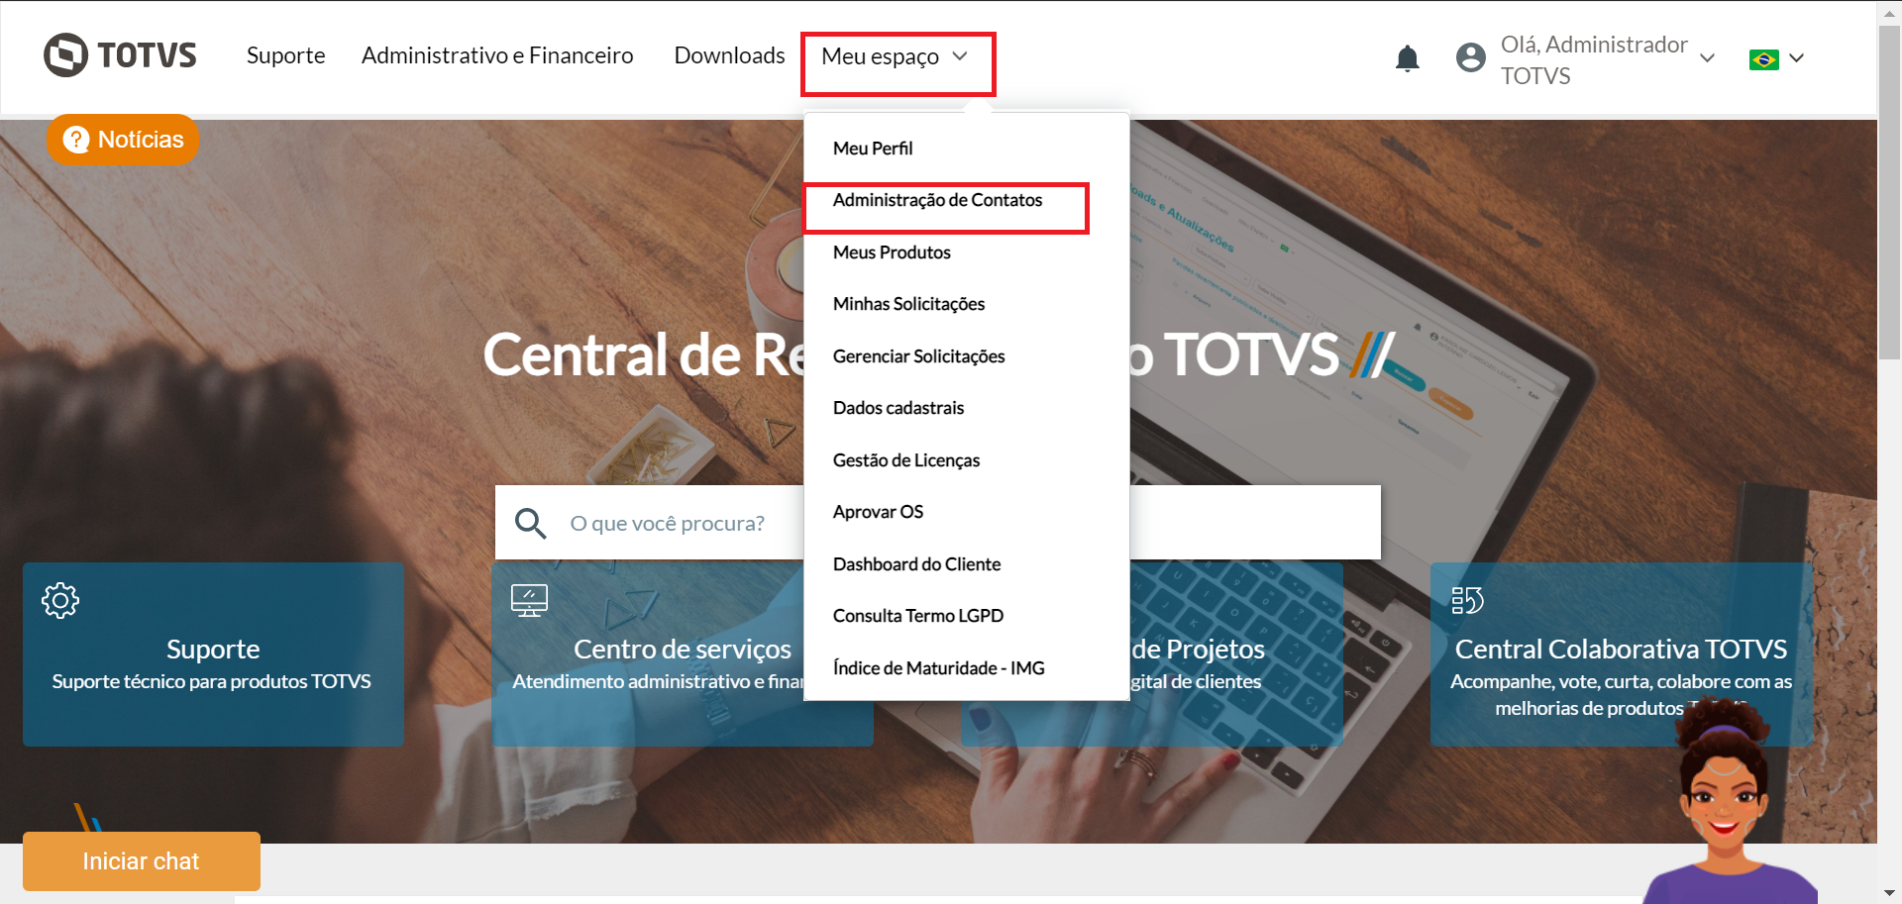The height and width of the screenshot is (904, 1902).
Task: Click the TOTVS logo
Action: 119,54
